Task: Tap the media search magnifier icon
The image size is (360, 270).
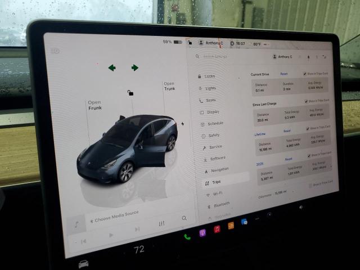Action: pyautogui.click(x=184, y=218)
